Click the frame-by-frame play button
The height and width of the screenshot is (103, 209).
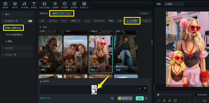point(164,101)
